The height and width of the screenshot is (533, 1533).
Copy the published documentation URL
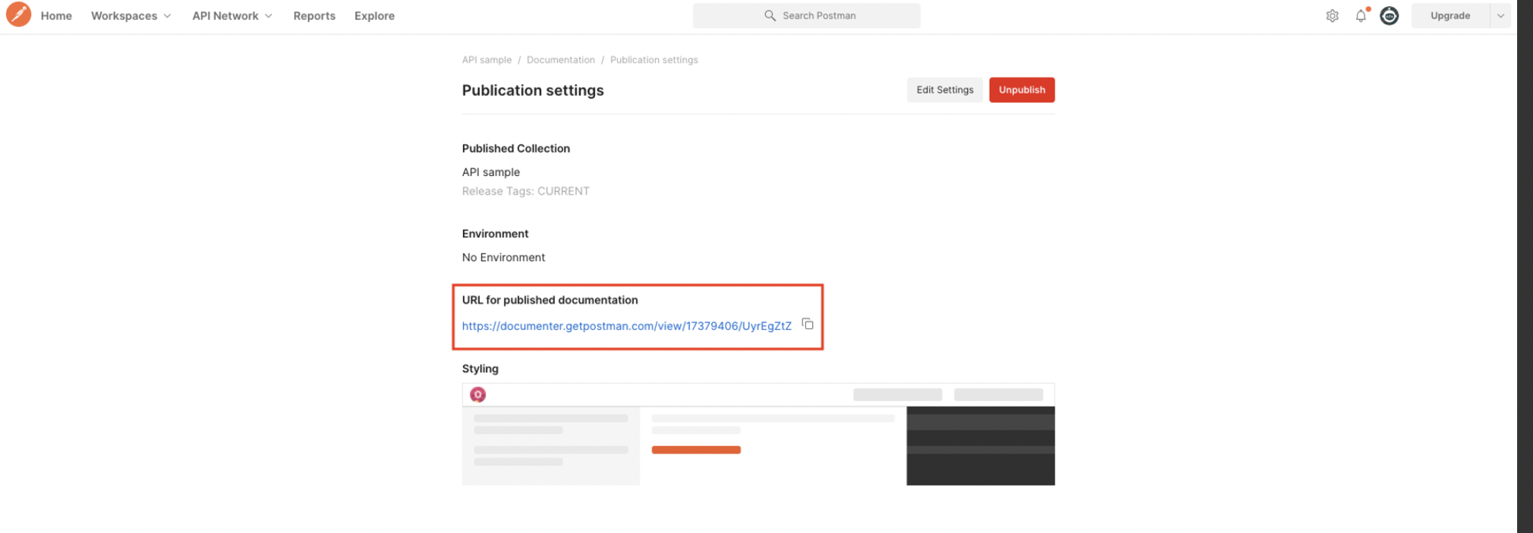(x=807, y=324)
